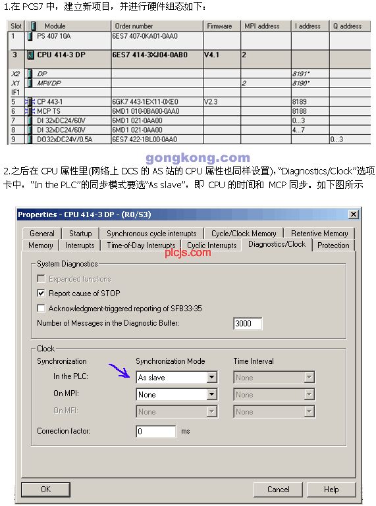Click the X1 MPI/DP interface icon
This screenshot has width=376, height=506.
click(x=30, y=84)
